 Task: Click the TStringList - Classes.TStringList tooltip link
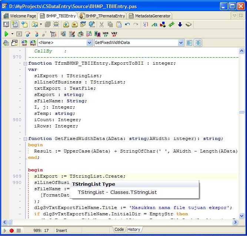click(117, 192)
